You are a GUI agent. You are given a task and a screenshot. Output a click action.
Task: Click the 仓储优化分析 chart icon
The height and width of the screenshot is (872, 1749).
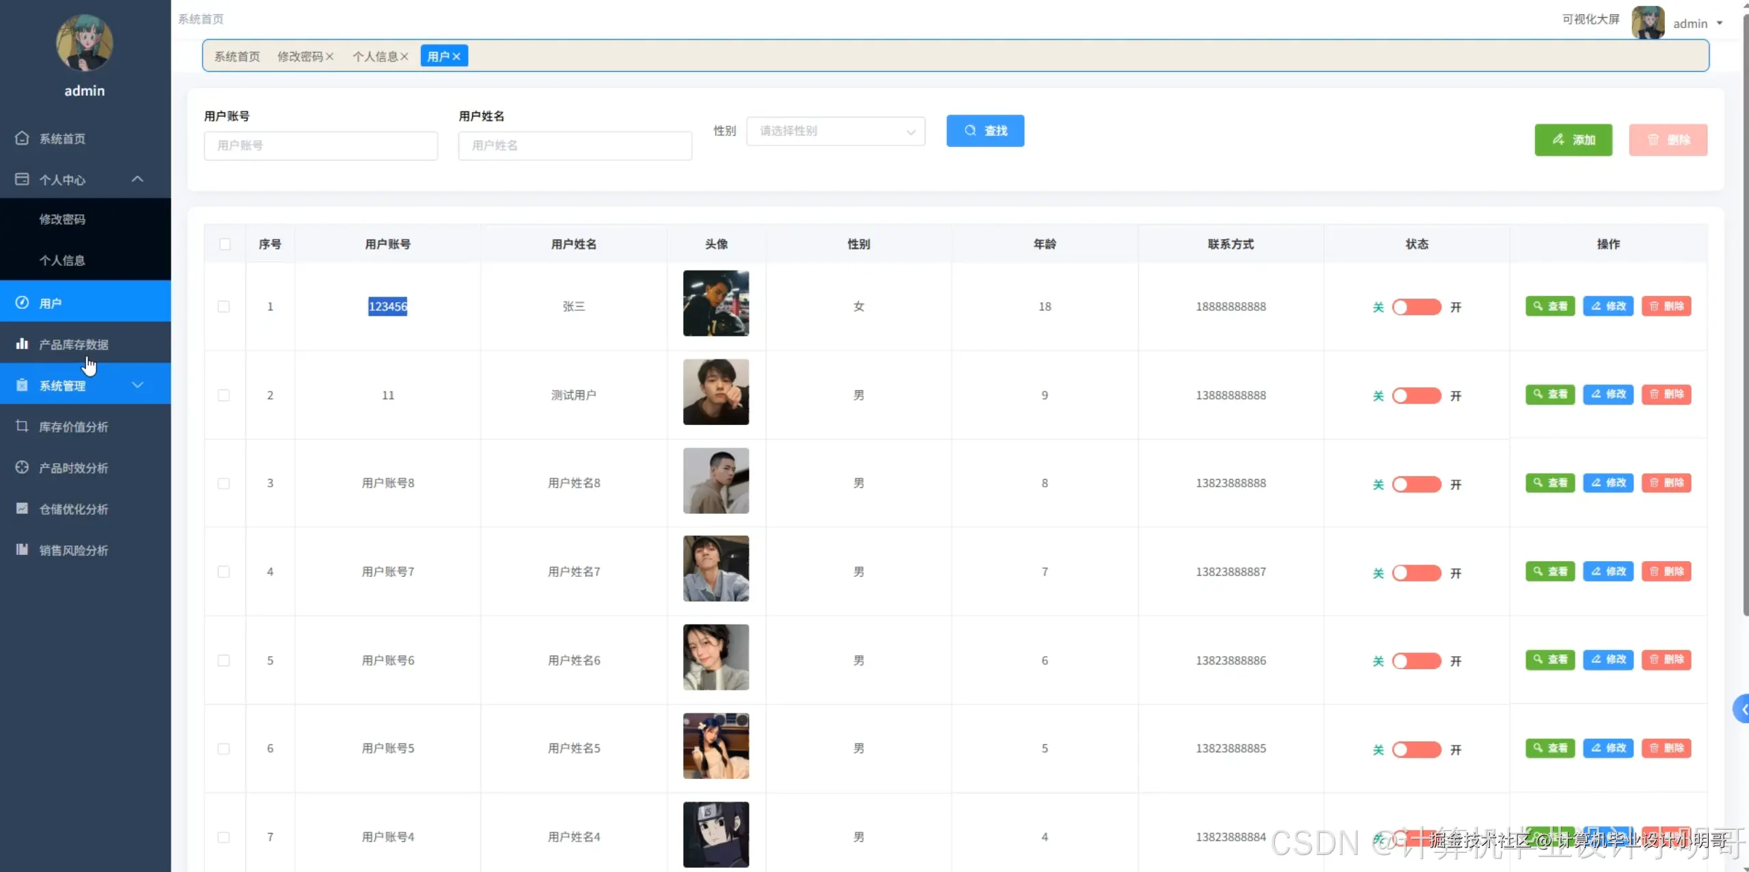pos(22,508)
